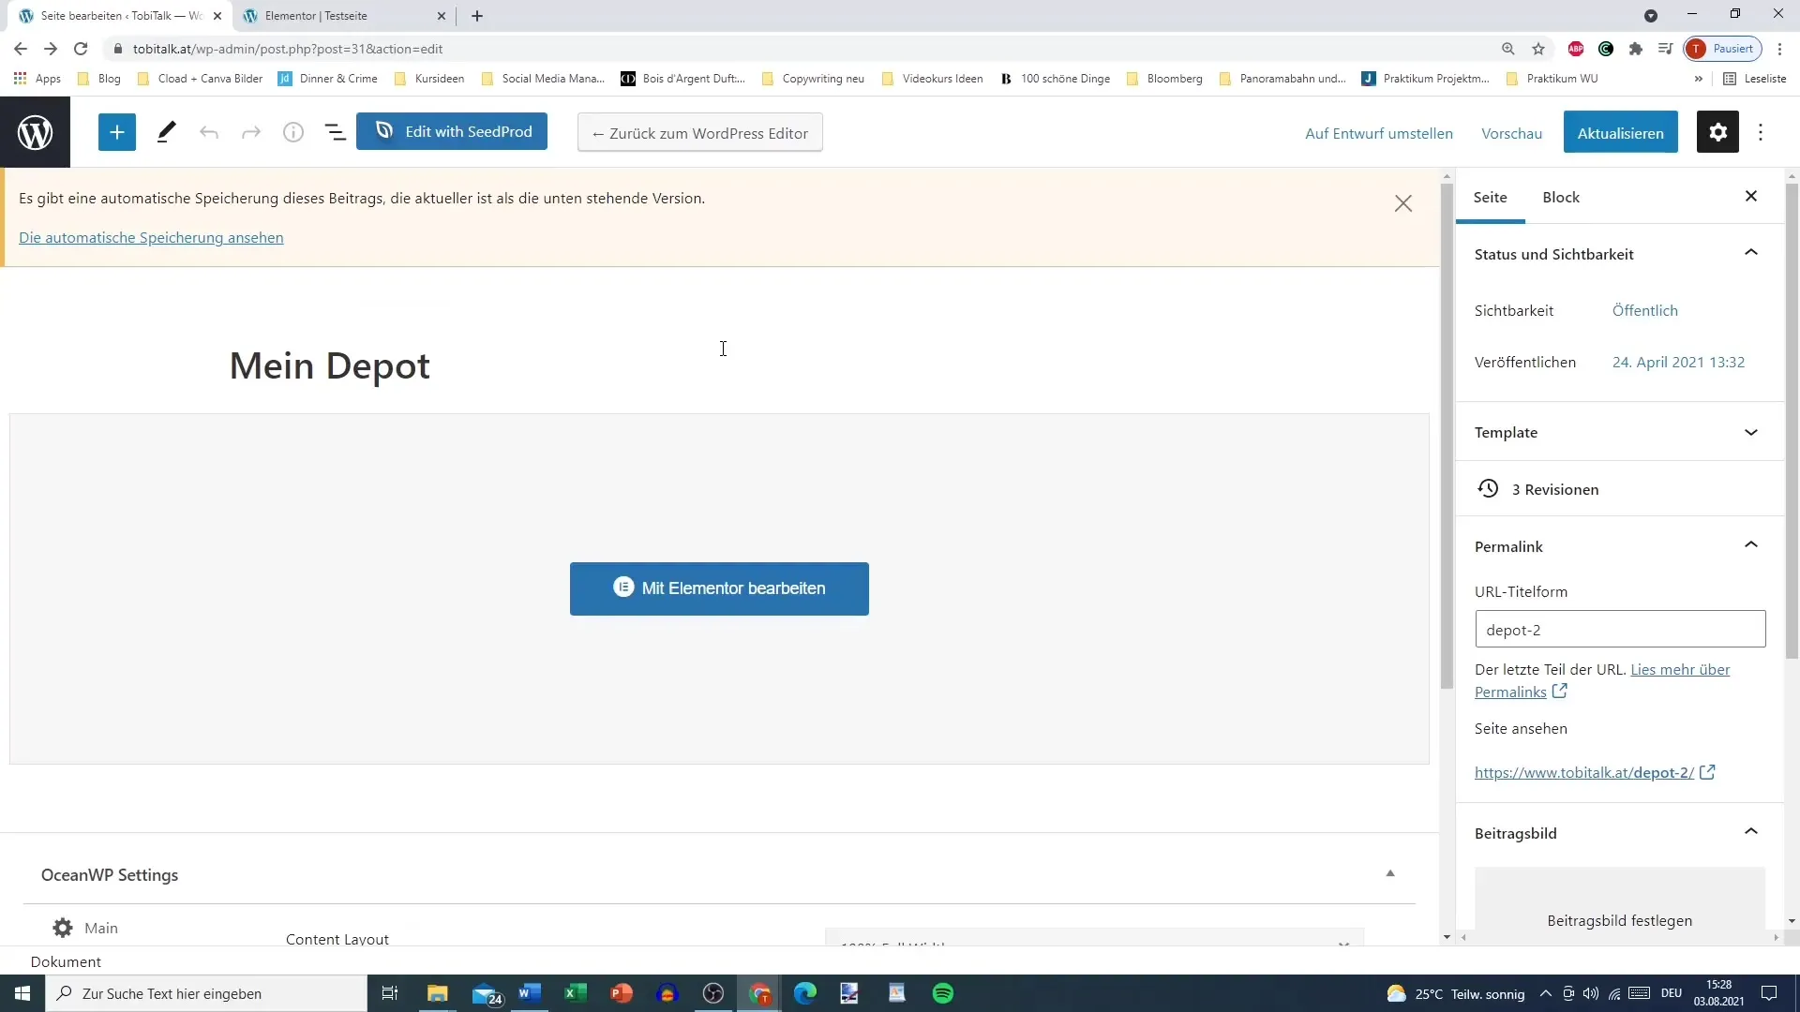Open the Chrome zoom magnifier icon
The image size is (1800, 1012).
pyautogui.click(x=1508, y=49)
